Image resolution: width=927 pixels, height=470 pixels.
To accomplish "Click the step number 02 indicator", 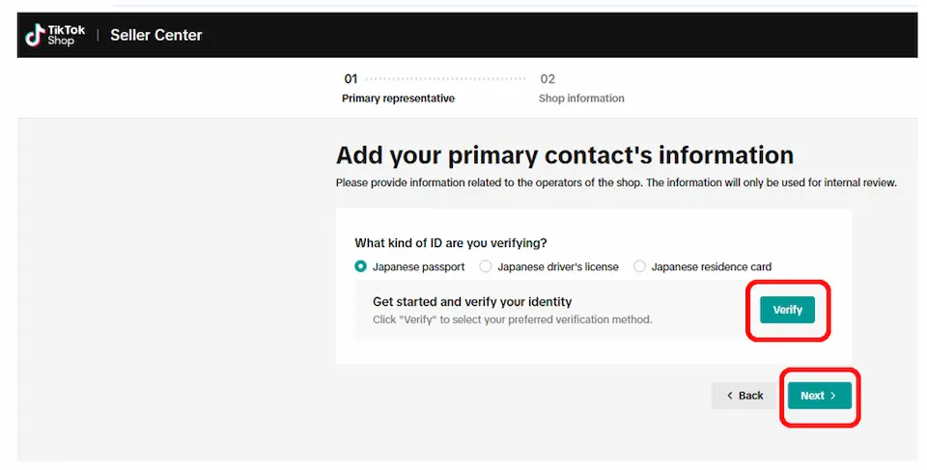I will click(x=548, y=79).
